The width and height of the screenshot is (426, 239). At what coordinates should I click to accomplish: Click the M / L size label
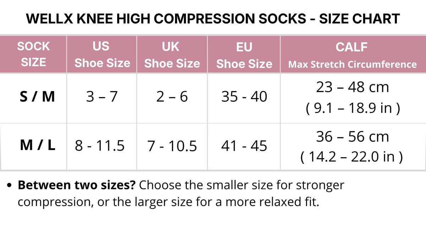[38, 145]
